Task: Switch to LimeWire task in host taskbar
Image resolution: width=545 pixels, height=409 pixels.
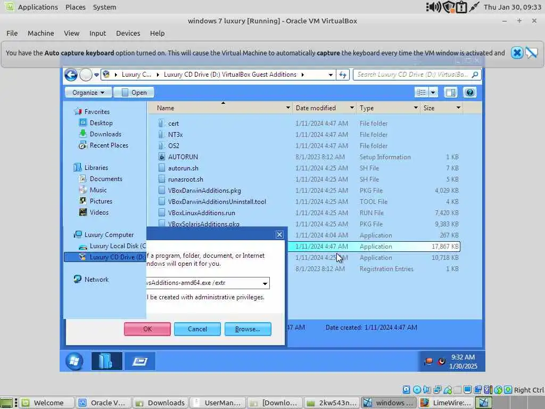Action: click(445, 403)
